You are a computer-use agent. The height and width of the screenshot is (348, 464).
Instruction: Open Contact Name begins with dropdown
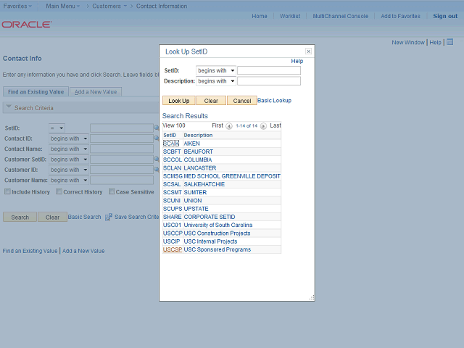click(x=69, y=149)
